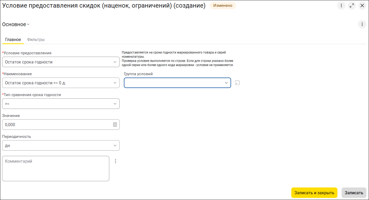Expand the Основное section selector
Image resolution: width=369 pixels, height=200 pixels.
coord(16,24)
